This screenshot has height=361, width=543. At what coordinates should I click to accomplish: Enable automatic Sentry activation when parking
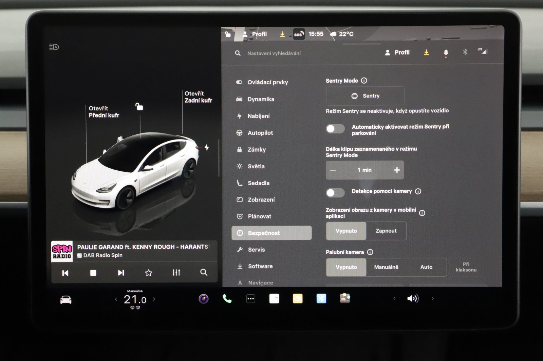click(335, 129)
